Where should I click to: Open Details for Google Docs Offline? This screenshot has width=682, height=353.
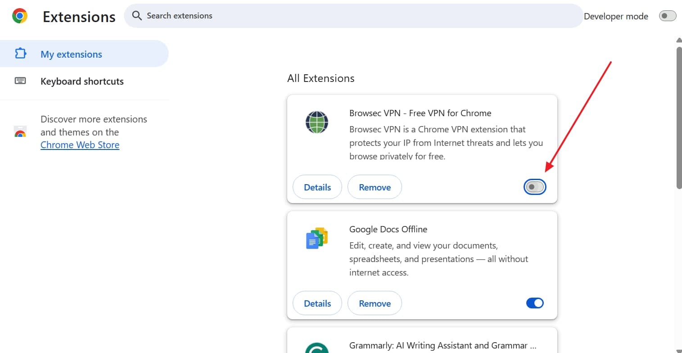pos(317,303)
